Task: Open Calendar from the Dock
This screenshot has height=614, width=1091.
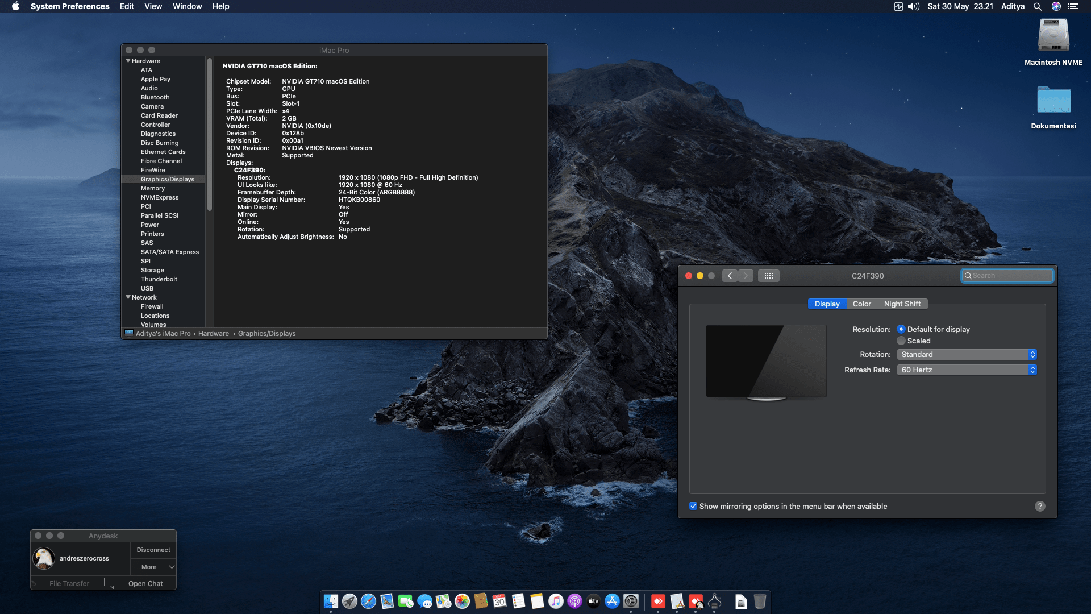Action: [499, 601]
